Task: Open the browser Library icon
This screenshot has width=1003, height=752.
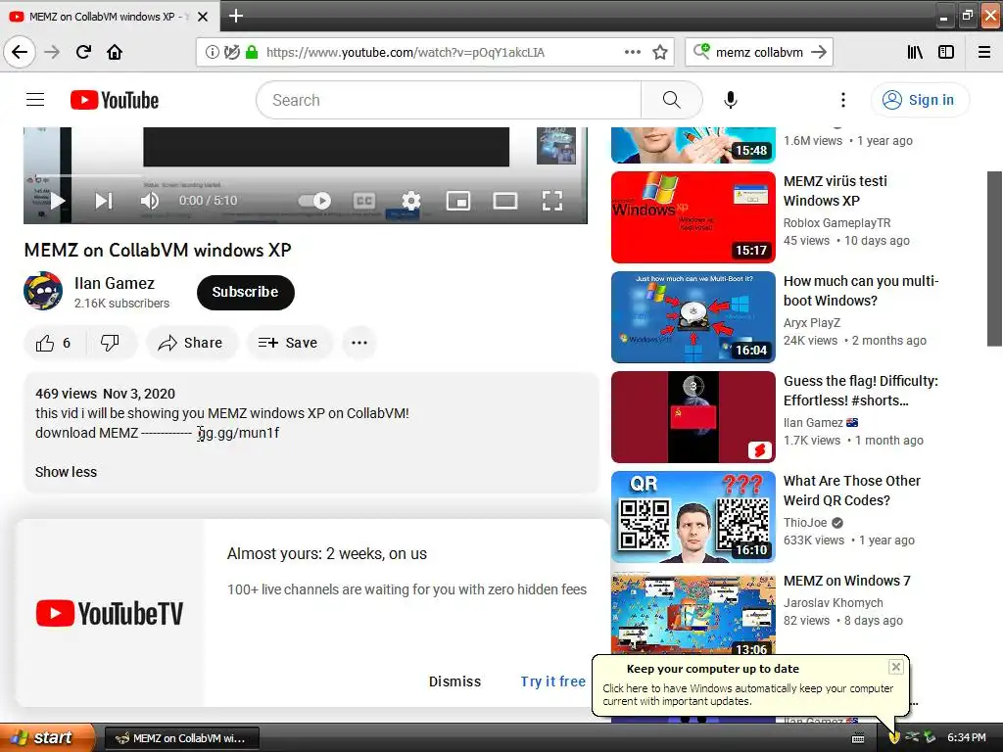Action: (915, 52)
